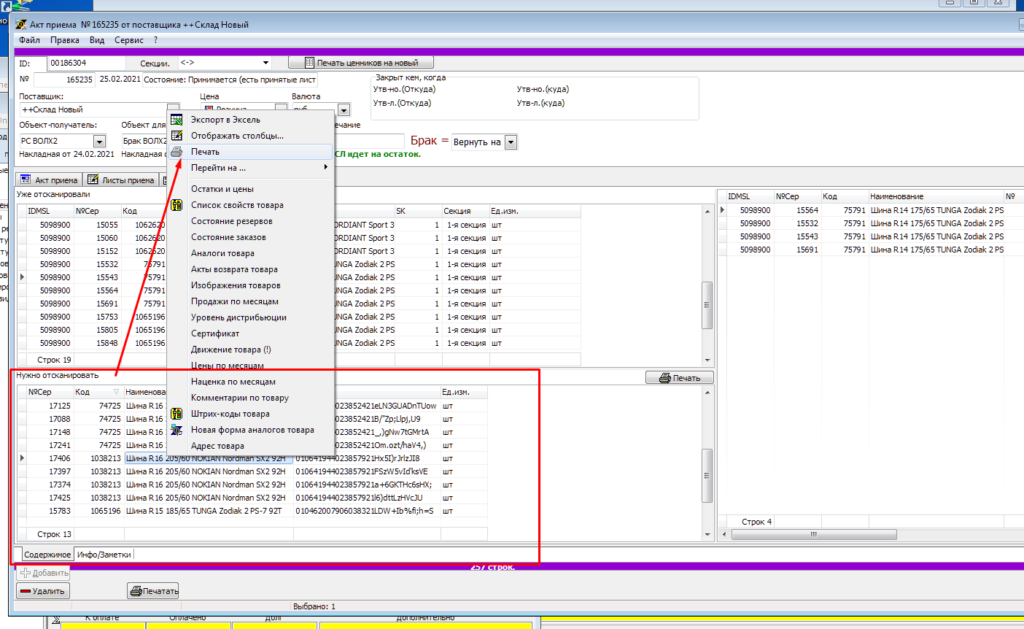
Task: Click the Удалить button
Action: [x=43, y=591]
